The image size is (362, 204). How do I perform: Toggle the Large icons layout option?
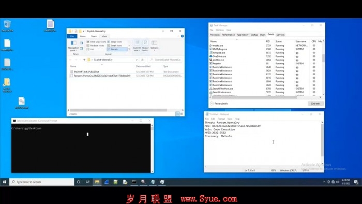tap(117, 42)
